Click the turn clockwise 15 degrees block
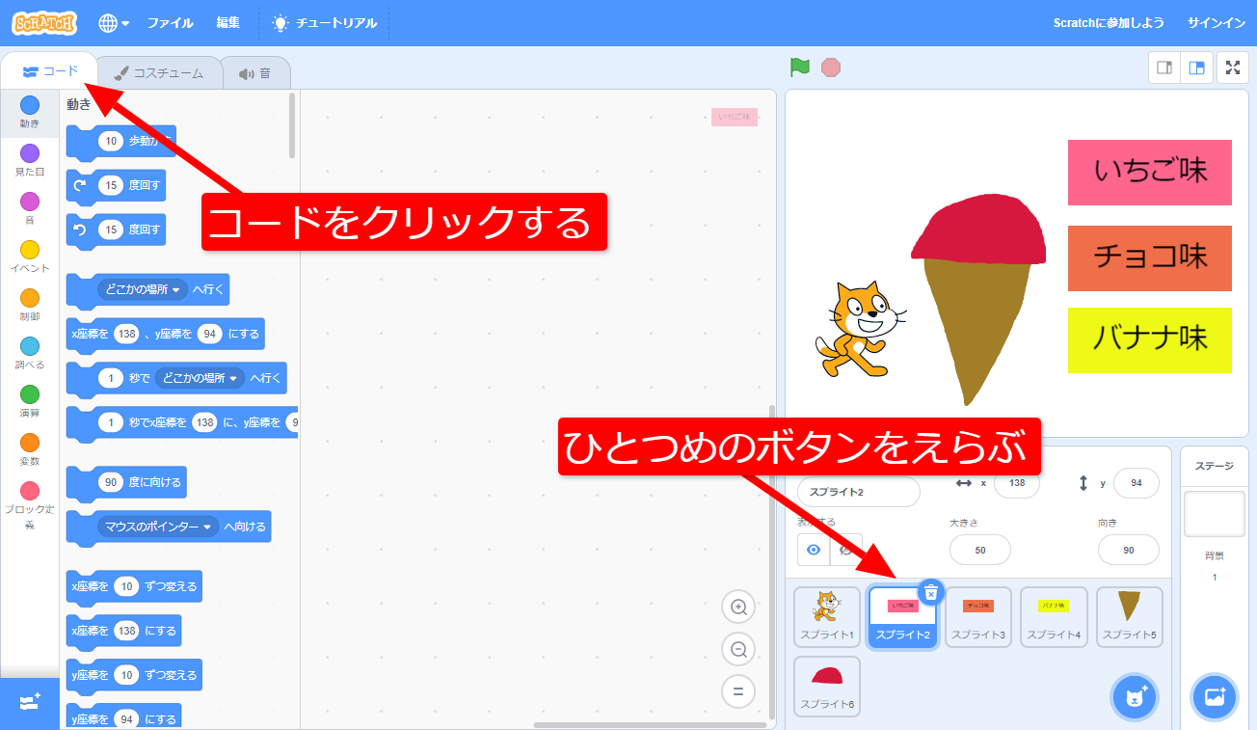Screen dimensions: 1257x730 [116, 185]
